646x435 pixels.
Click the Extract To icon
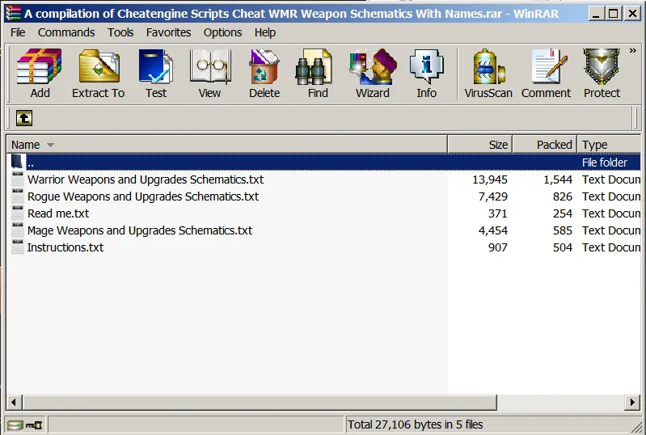tap(98, 74)
